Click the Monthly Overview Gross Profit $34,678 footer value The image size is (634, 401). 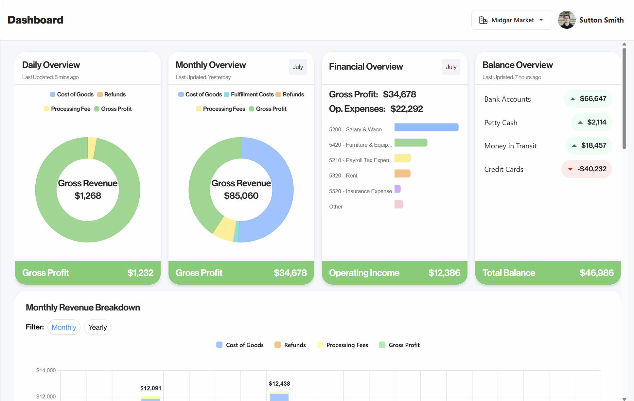290,273
